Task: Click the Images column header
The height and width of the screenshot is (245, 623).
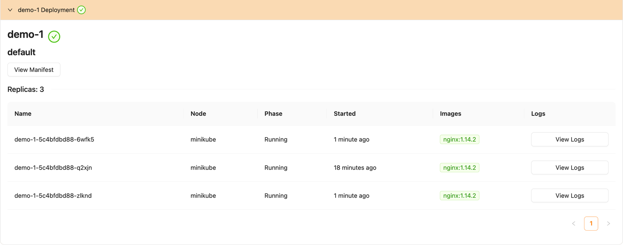Action: (x=451, y=114)
